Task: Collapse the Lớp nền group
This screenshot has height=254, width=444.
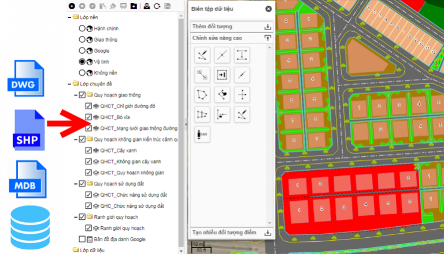Action: tap(69, 17)
